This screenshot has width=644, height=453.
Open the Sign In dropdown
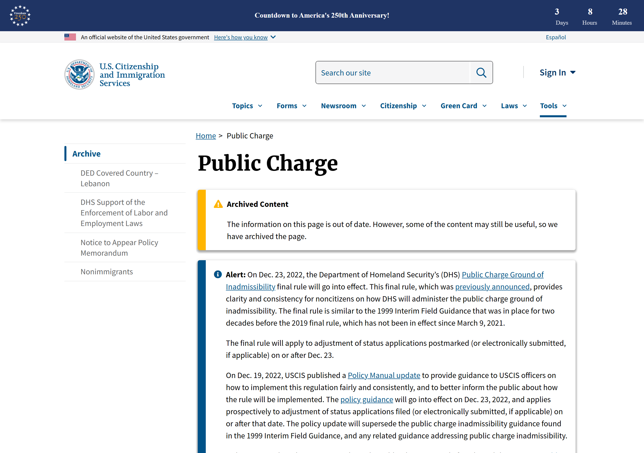click(558, 72)
